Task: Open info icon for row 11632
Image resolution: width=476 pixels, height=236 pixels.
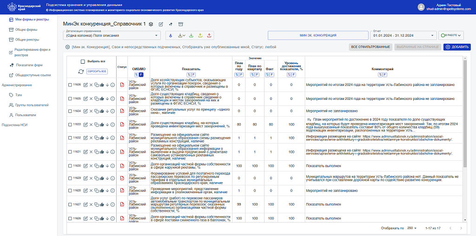Action: (112, 138)
